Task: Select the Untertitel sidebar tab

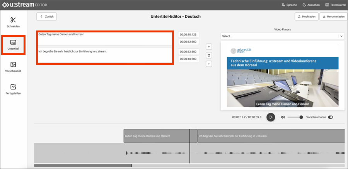Action: (x=13, y=45)
